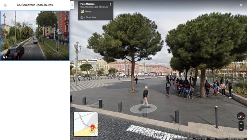Click the compass to reset orientation
The height and width of the screenshot is (140, 247).
pos(241,116)
